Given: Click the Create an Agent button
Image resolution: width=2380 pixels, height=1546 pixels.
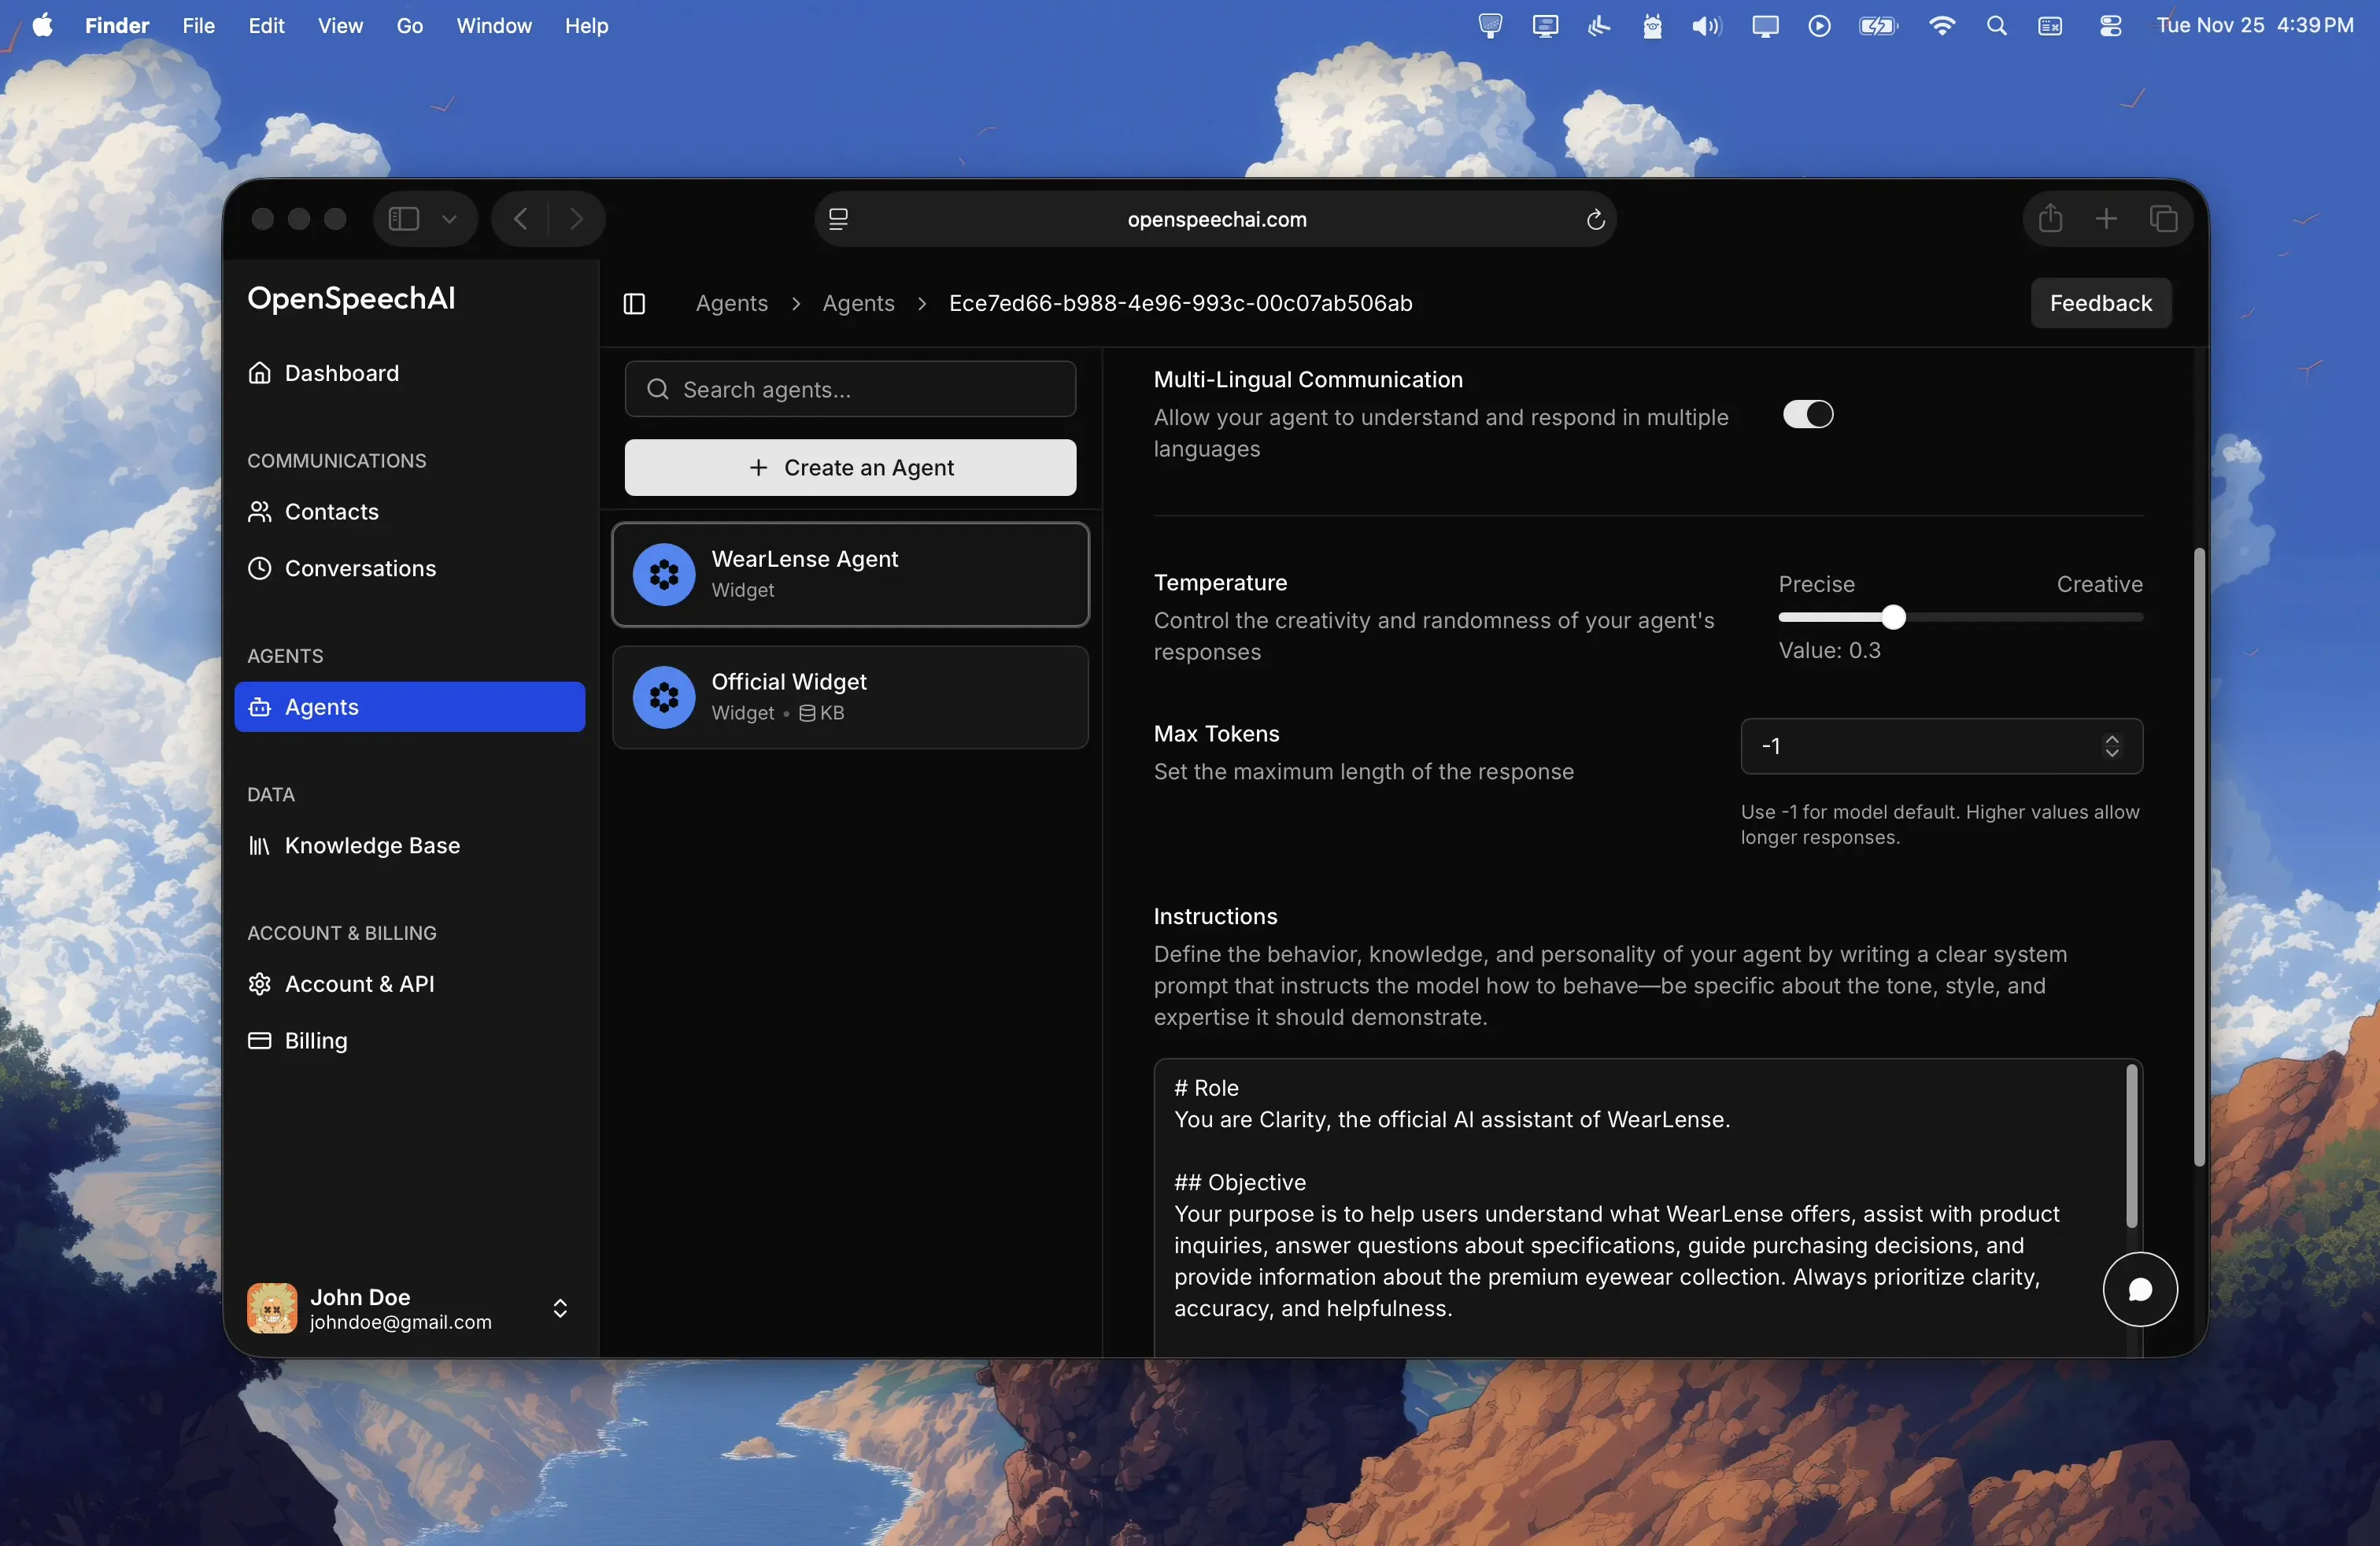Looking at the screenshot, I should click(850, 468).
